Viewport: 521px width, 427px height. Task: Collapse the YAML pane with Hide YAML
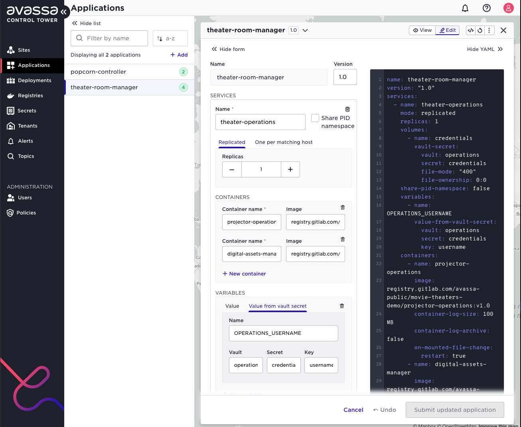coord(485,49)
